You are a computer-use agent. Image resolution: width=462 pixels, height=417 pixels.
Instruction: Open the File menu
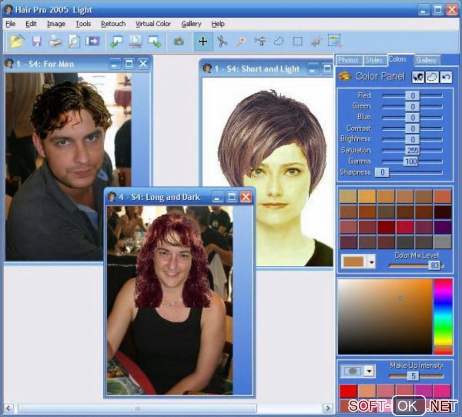[10, 24]
